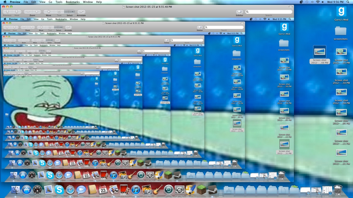Open Steam in the bottom main dock
This screenshot has height=198, width=353.
212,190
